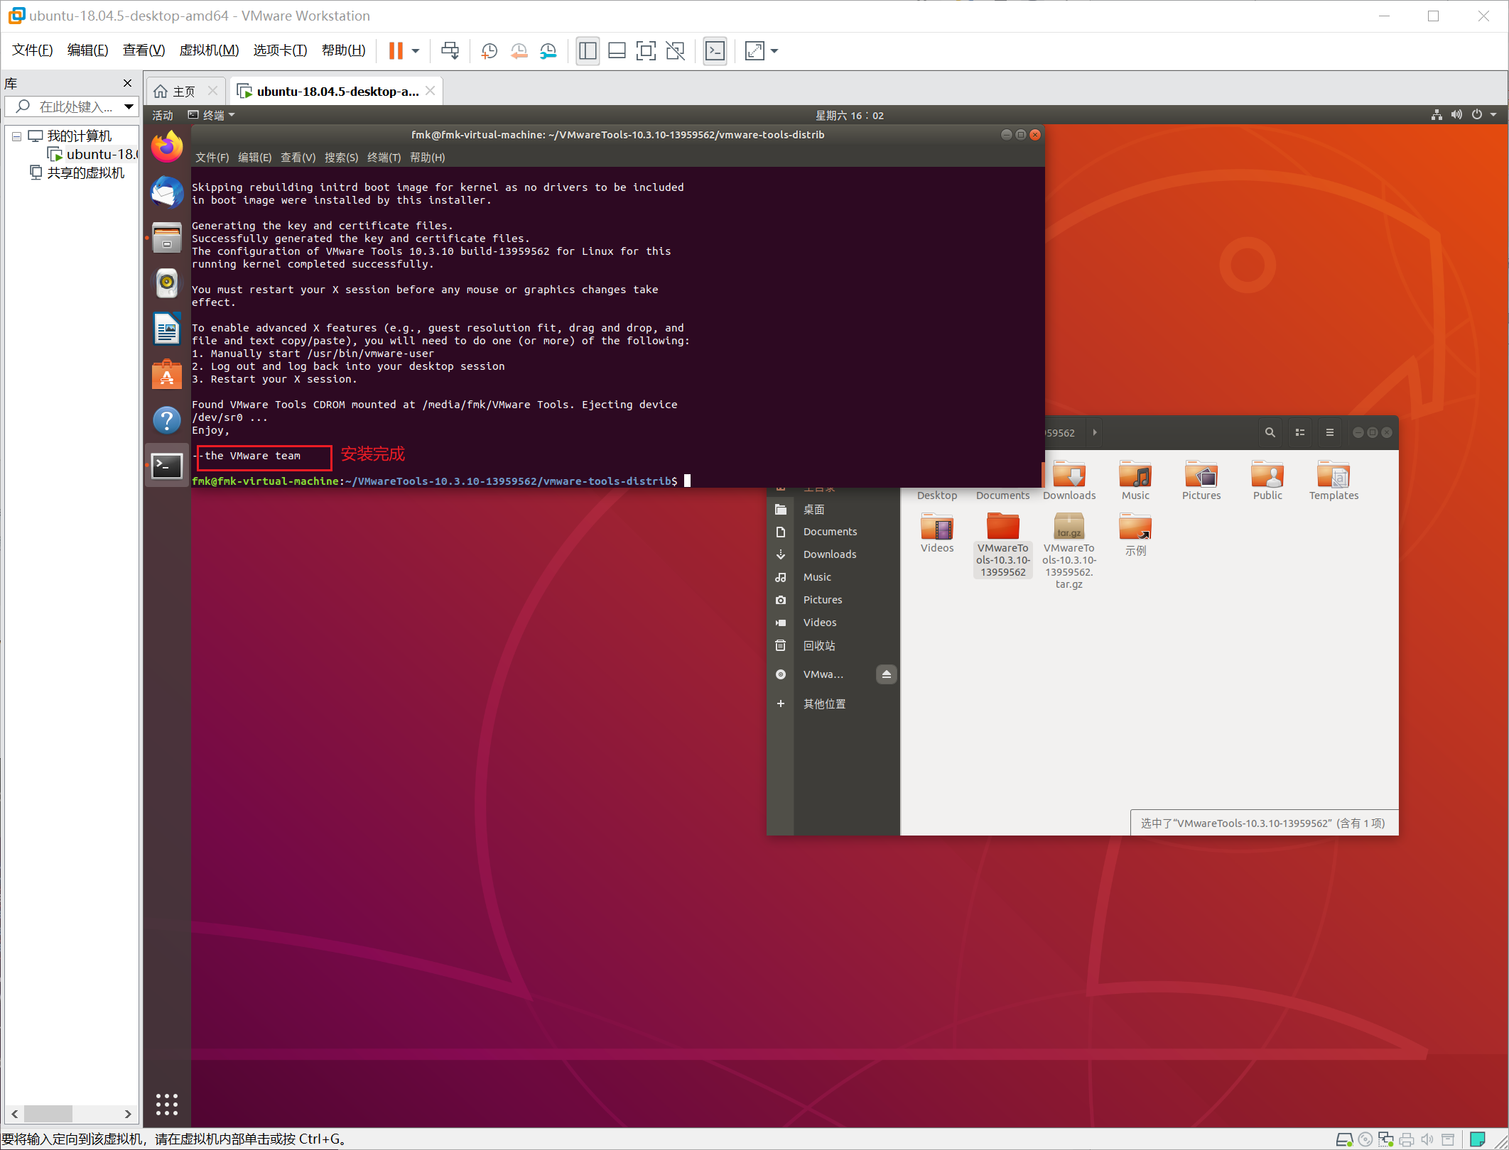This screenshot has height=1150, width=1509.
Task: Click the CD/DVD device status icon
Action: click(x=1365, y=1139)
